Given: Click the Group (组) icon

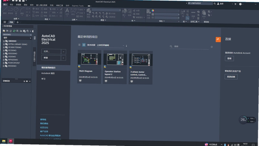Looking at the screenshot, I should (x=183, y=13).
